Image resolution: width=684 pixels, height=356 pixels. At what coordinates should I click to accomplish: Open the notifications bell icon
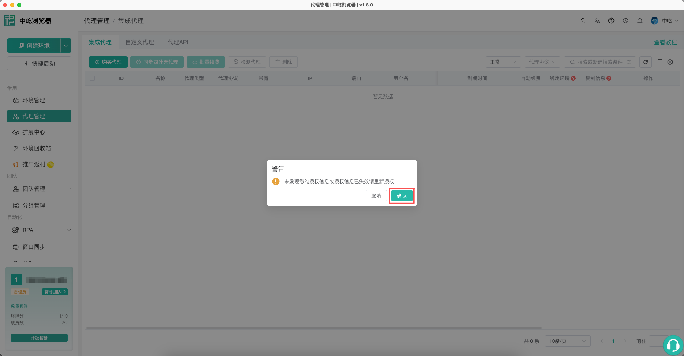pos(640,21)
